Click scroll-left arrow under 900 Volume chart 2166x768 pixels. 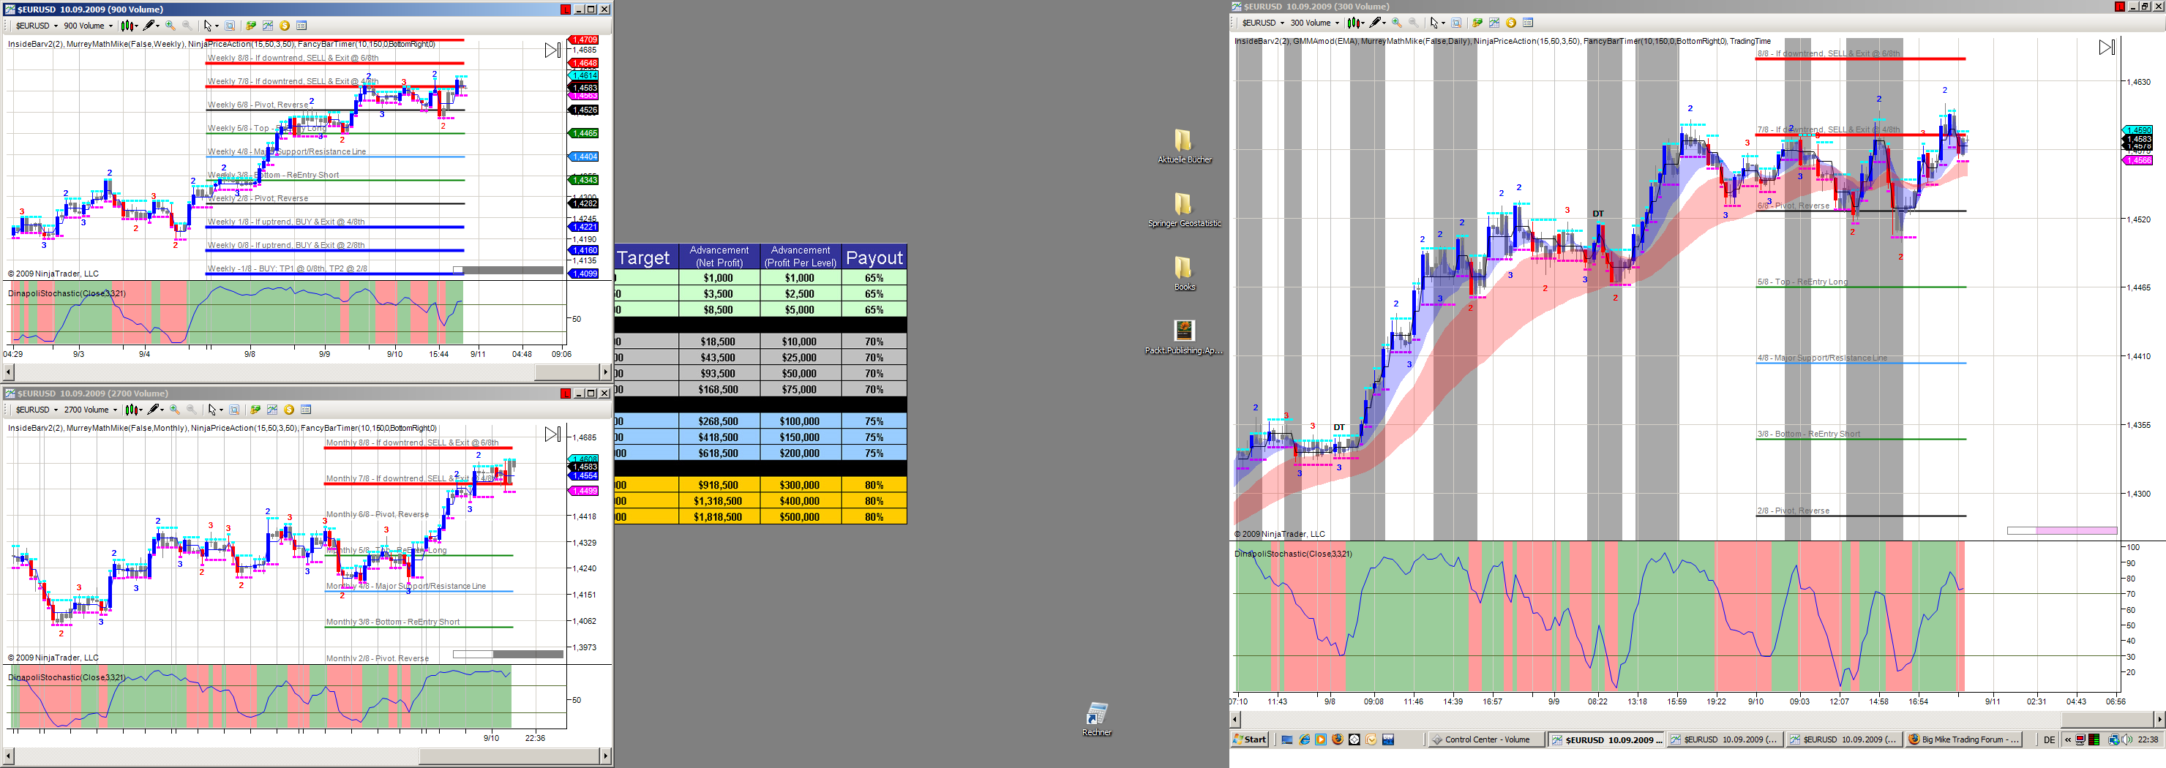[x=10, y=372]
